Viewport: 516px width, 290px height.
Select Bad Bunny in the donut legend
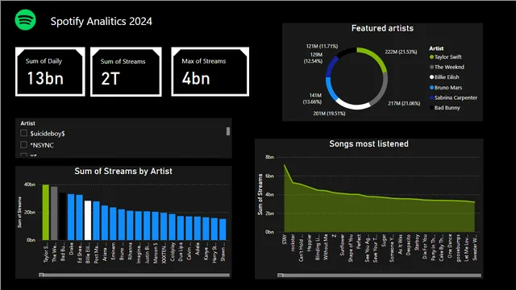[445, 108]
